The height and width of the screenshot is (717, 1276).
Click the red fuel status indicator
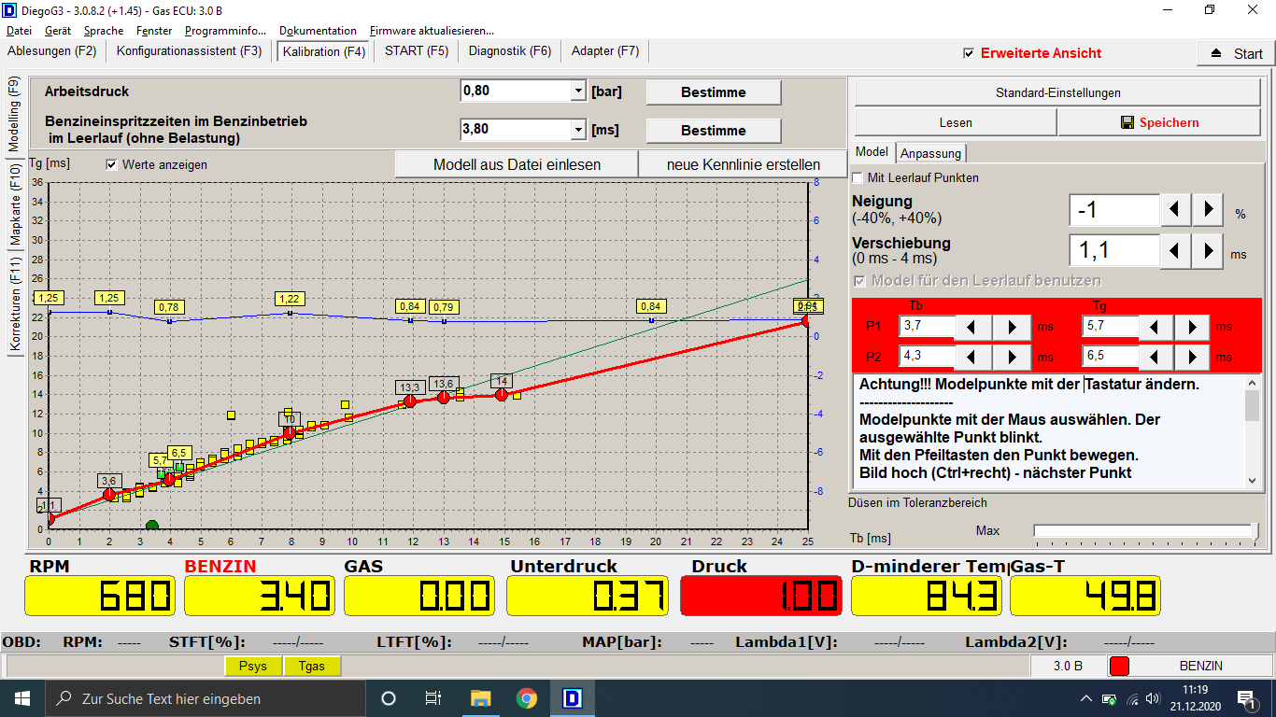(1119, 666)
